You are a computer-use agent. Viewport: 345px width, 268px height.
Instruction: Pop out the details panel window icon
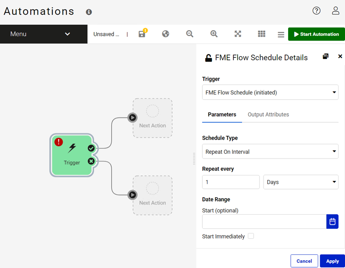click(x=326, y=56)
